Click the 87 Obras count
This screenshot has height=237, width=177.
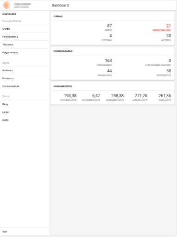109,26
